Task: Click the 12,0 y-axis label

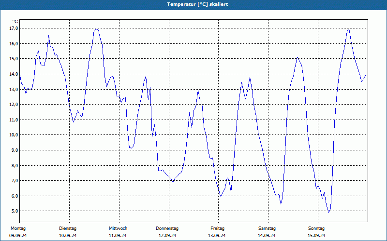Action: pos(14,105)
